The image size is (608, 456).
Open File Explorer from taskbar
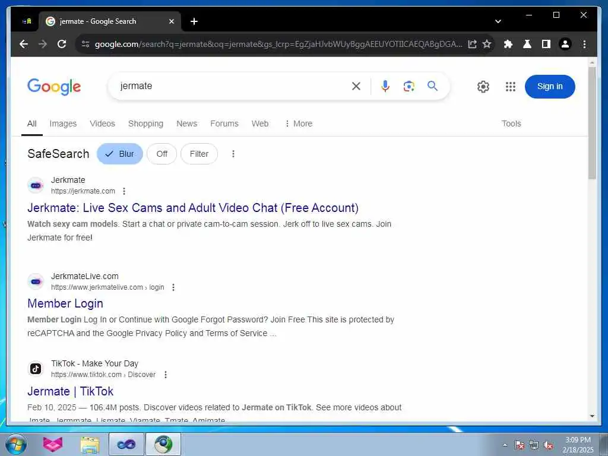(90, 444)
